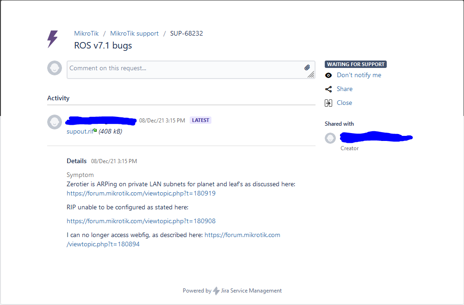Click the Creator avatar under Shared with

coord(330,138)
